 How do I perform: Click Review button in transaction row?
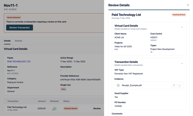click(x=97, y=109)
